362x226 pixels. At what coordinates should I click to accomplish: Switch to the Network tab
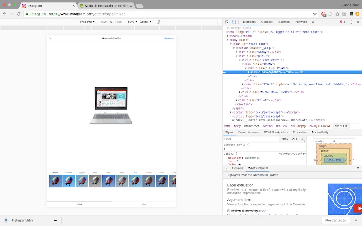(301, 22)
